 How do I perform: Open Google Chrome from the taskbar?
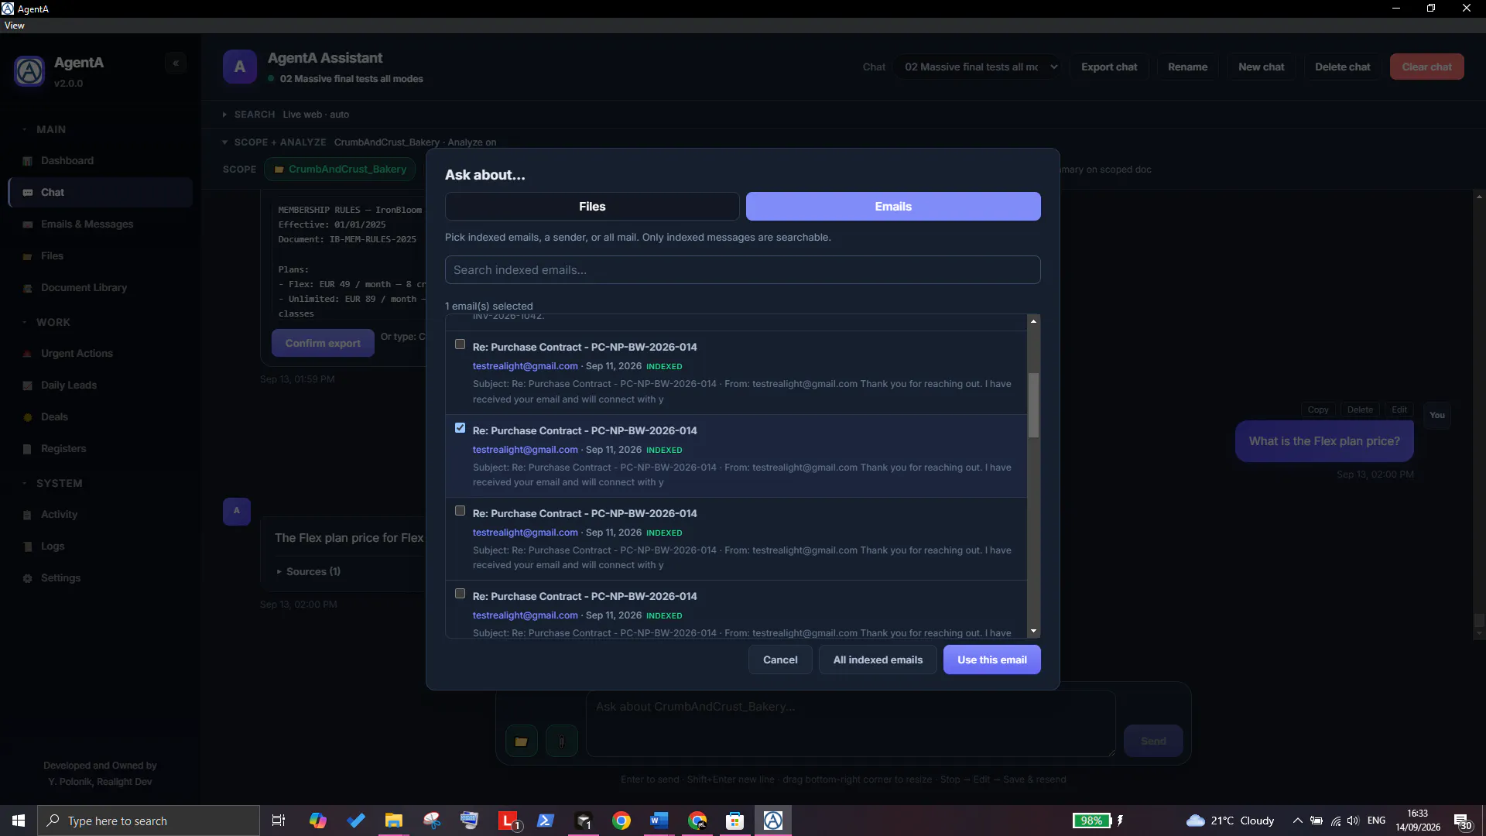pos(621,821)
